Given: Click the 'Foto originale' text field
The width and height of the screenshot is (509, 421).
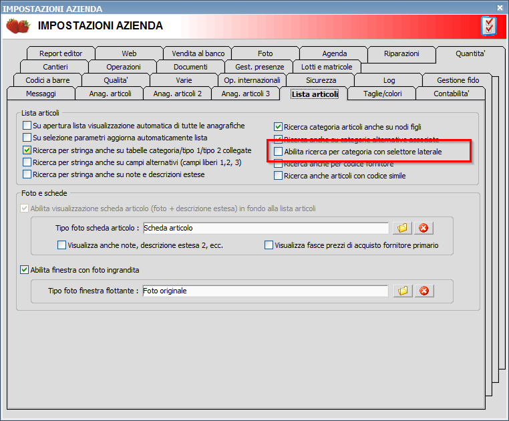Looking at the screenshot, I should pos(265,291).
